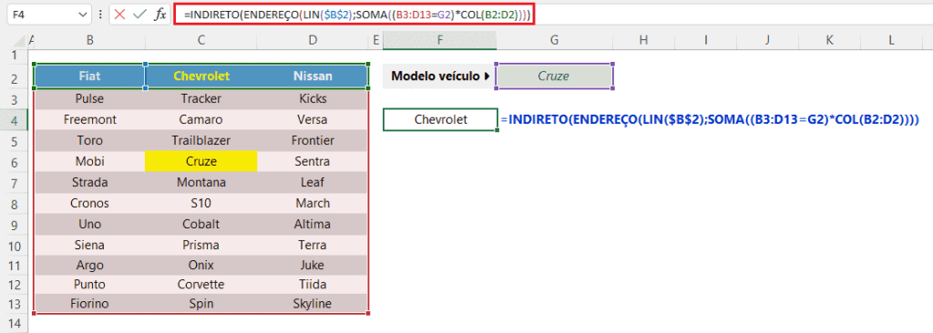Select column C header
This screenshot has height=333, width=933.
coord(201,40)
